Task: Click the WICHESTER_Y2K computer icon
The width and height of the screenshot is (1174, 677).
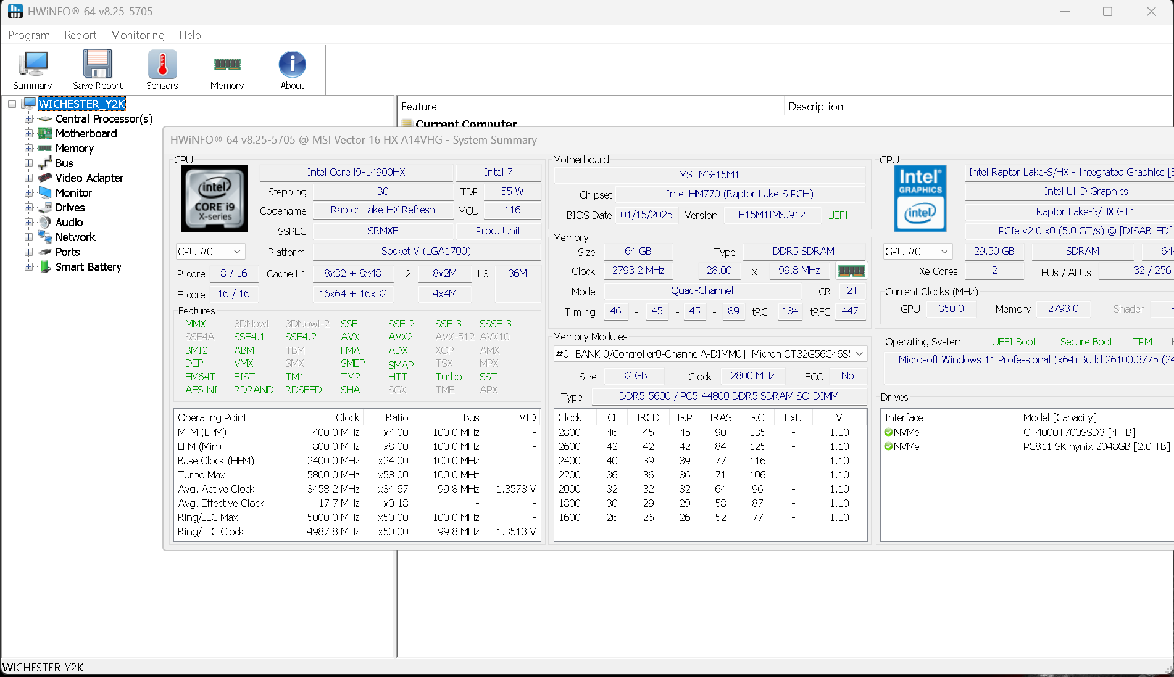Action: pyautogui.click(x=30, y=104)
